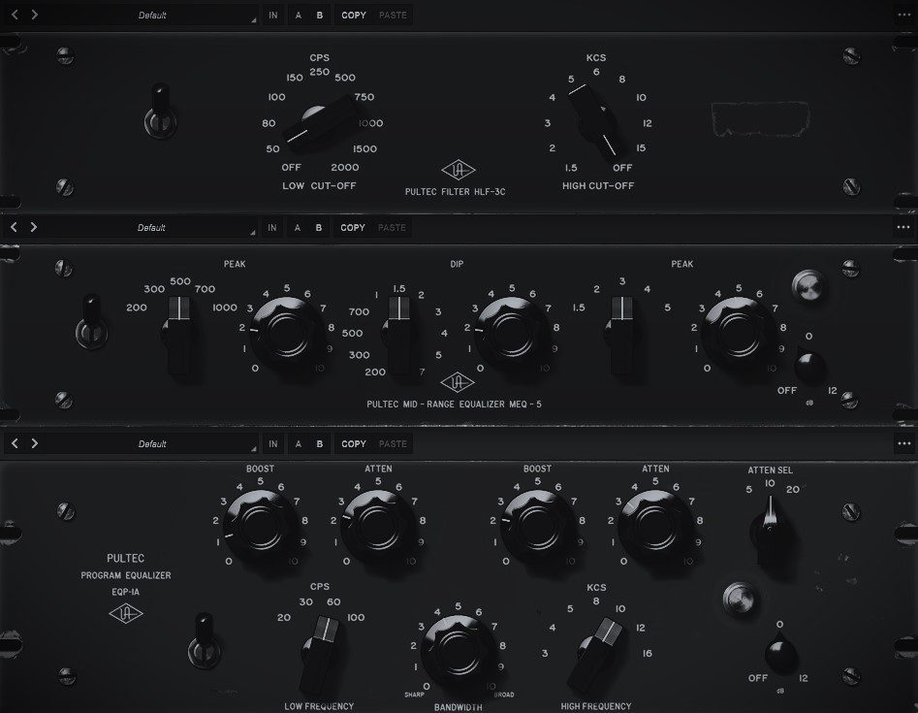Go to previous preset in HLF-3C filter toolbar
Viewport: 918px width, 713px height.
coord(15,15)
